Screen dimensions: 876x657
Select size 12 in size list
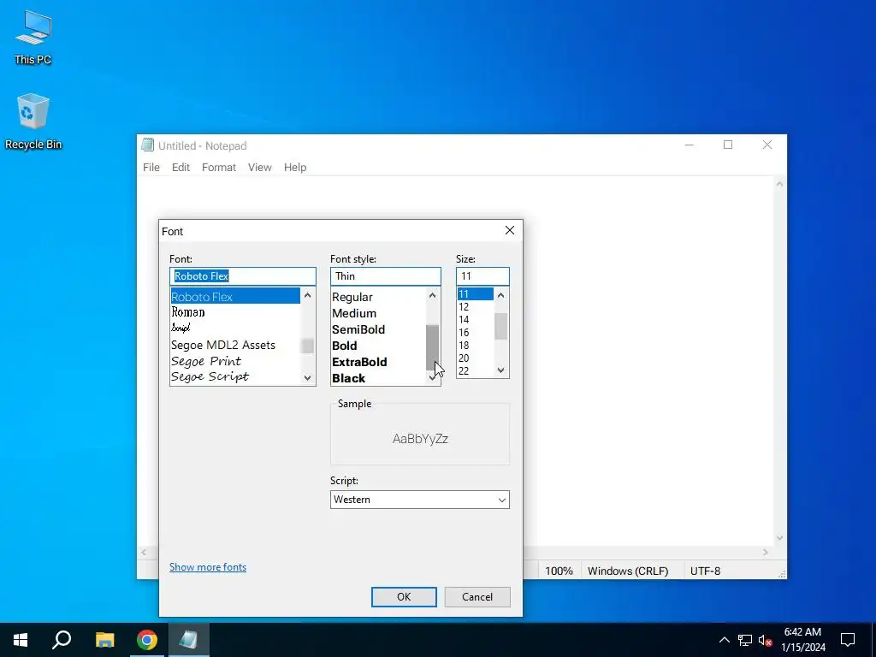[x=476, y=307]
